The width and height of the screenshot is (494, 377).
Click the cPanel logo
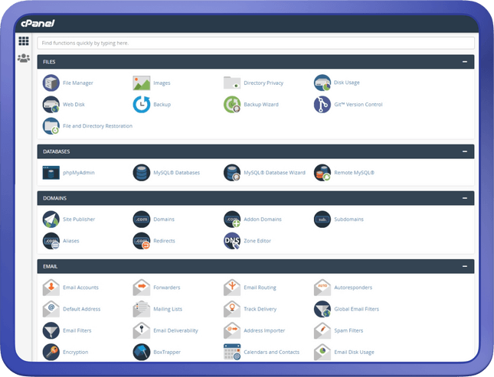pos(38,23)
